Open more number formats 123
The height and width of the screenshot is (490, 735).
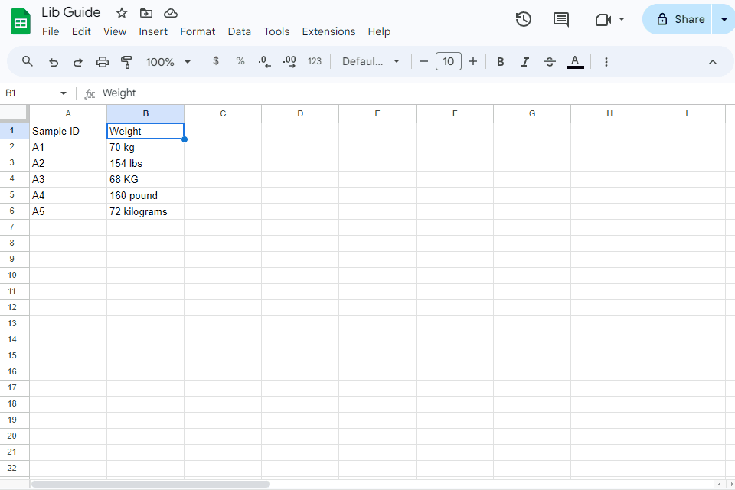(x=315, y=61)
